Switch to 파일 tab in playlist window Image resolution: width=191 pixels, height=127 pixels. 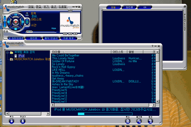click(x=114, y=7)
